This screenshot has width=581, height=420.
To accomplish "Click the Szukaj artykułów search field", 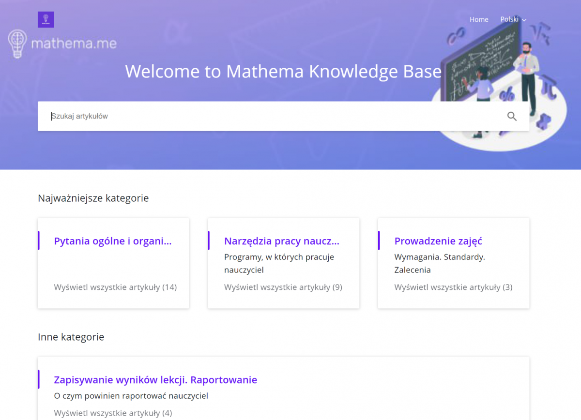I will pos(194,116).
